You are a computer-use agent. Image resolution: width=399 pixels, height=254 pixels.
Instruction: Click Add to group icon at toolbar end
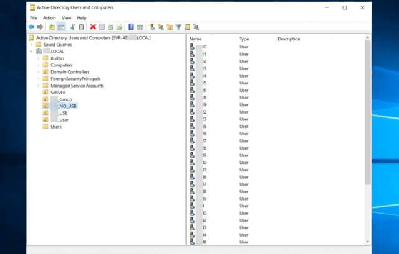pyautogui.click(x=196, y=27)
